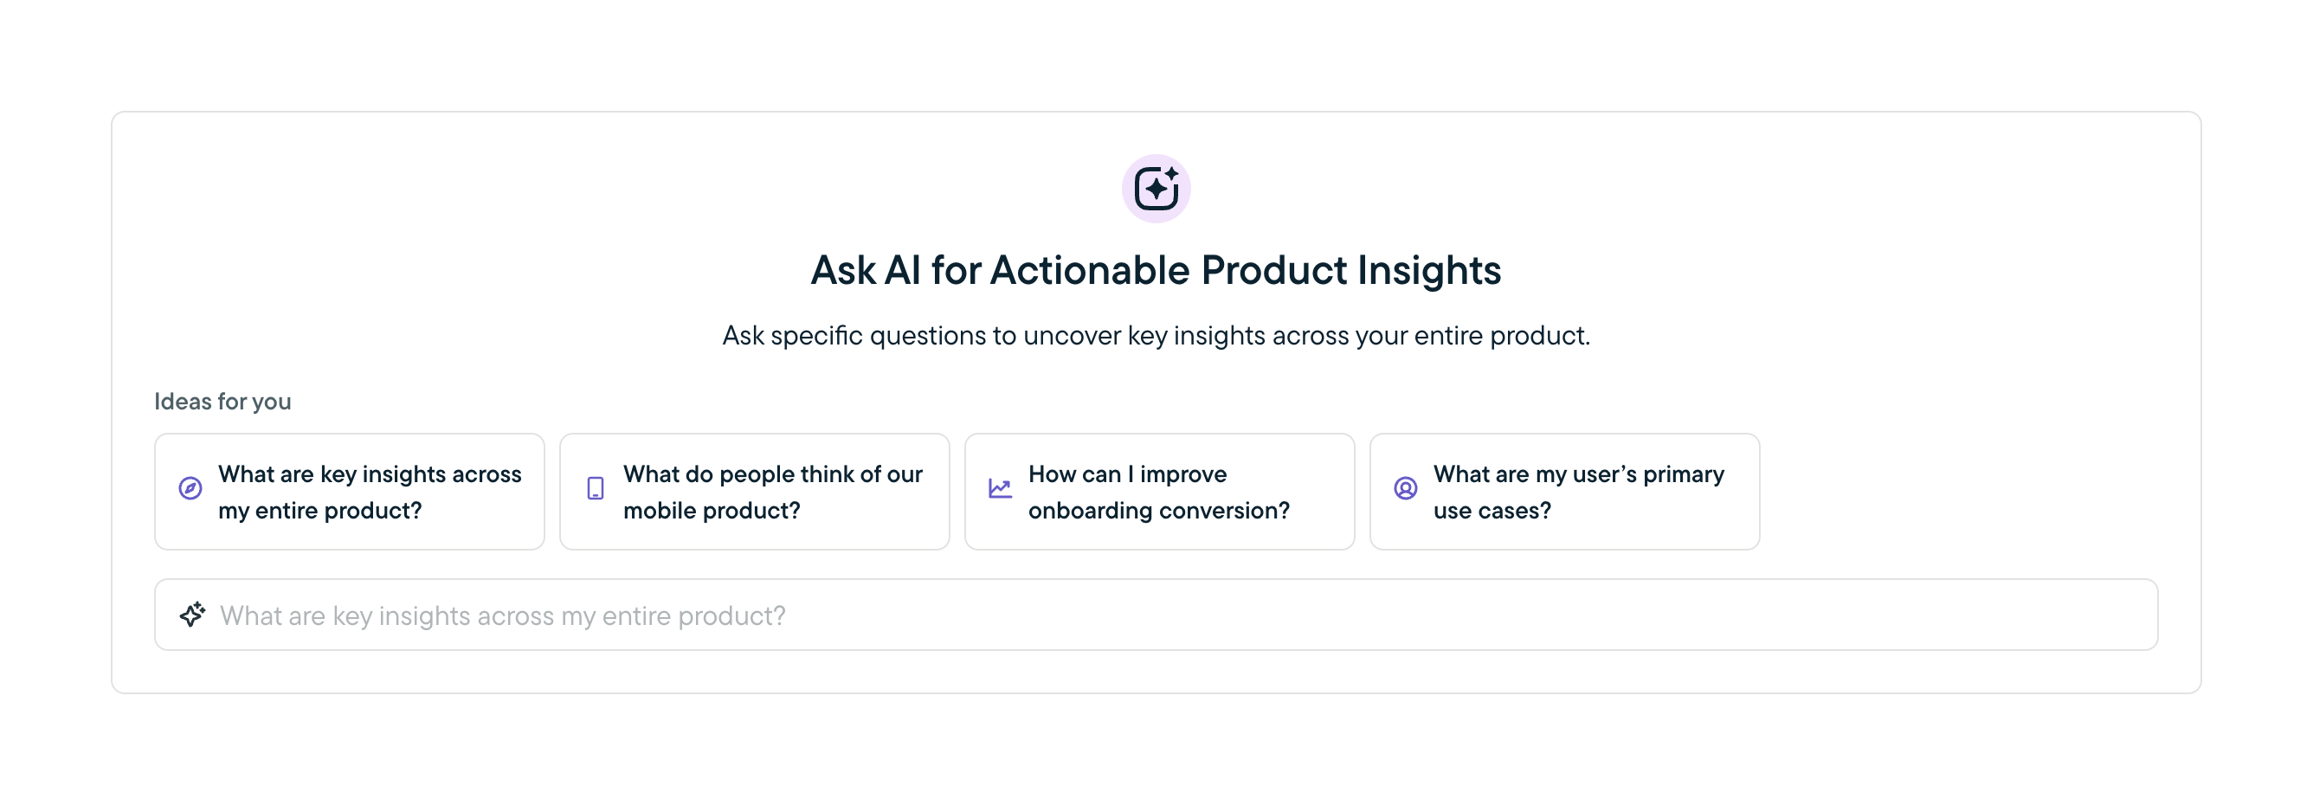
Task: Click the 'Ask specific questions' subtitle text
Action: coord(1156,336)
